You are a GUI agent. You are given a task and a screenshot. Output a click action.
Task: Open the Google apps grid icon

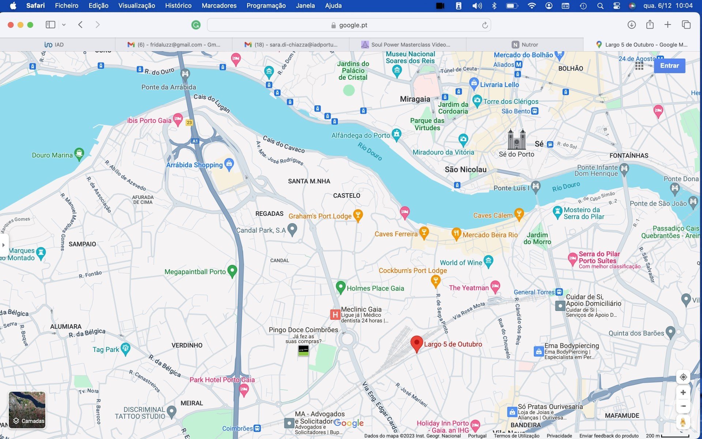(639, 66)
